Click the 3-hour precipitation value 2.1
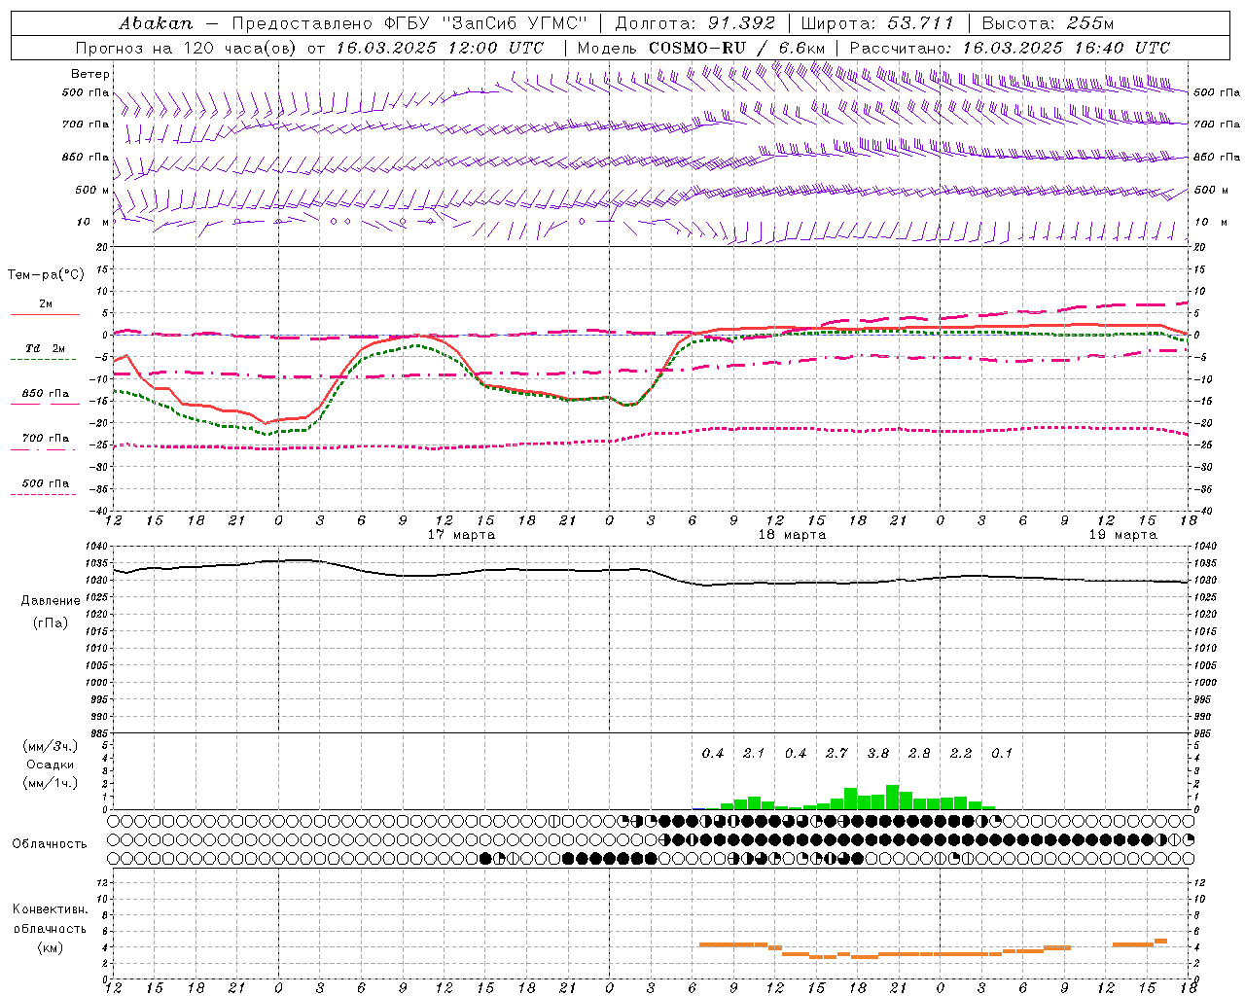 754,754
